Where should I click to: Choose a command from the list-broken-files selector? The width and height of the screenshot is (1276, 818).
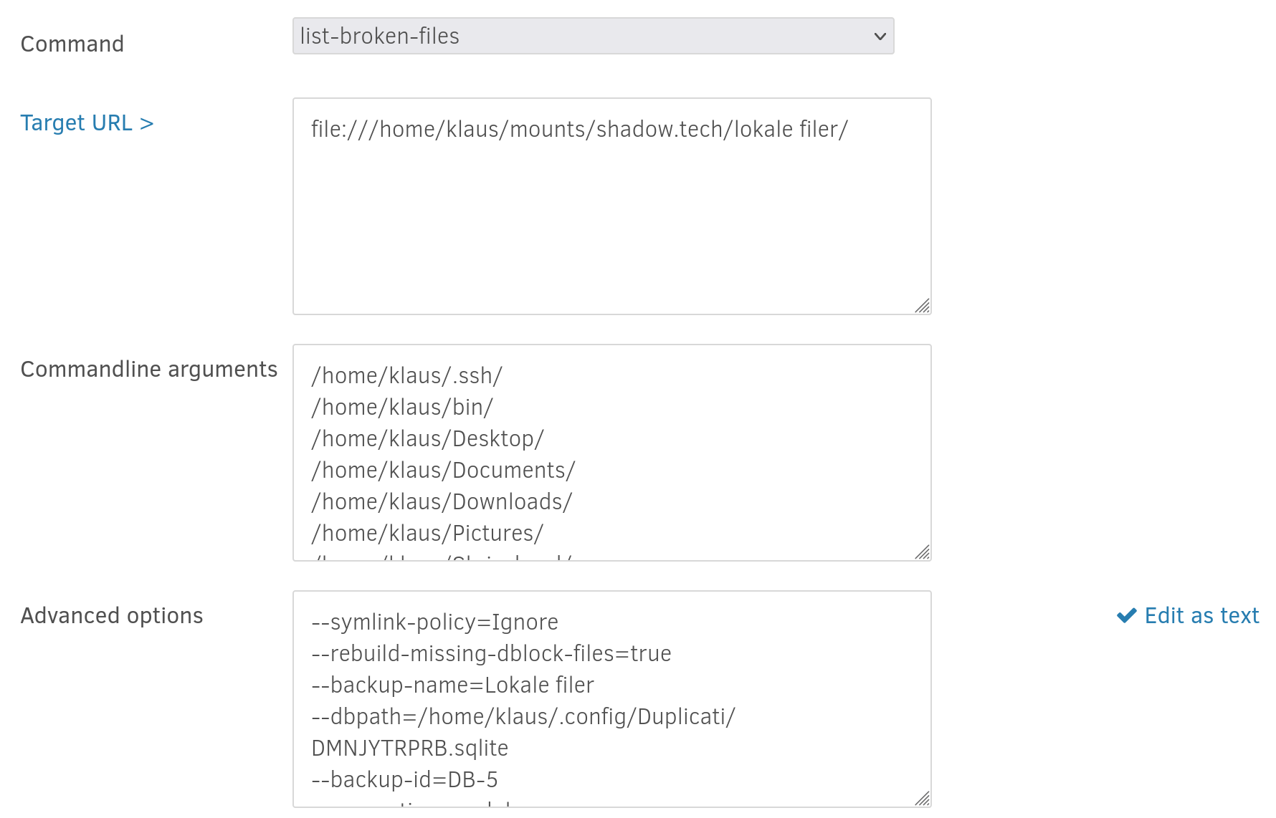(x=592, y=36)
